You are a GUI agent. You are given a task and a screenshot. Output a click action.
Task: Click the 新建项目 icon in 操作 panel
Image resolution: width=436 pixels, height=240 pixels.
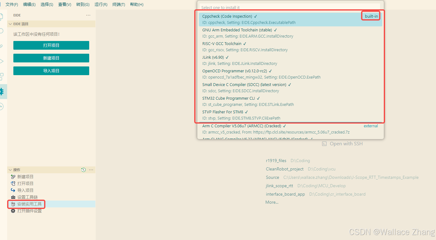pyautogui.click(x=13, y=177)
